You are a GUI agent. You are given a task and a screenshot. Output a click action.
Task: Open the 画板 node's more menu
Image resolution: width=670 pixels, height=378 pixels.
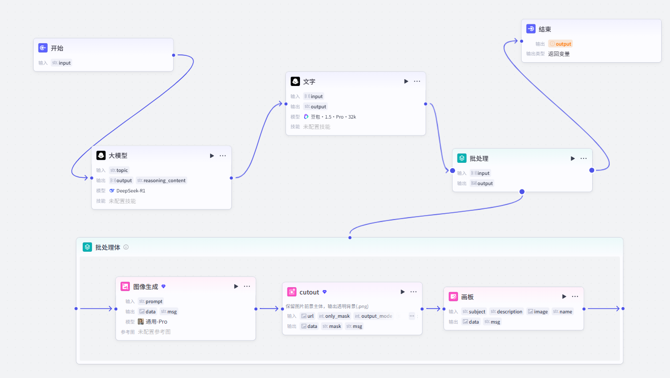click(575, 296)
